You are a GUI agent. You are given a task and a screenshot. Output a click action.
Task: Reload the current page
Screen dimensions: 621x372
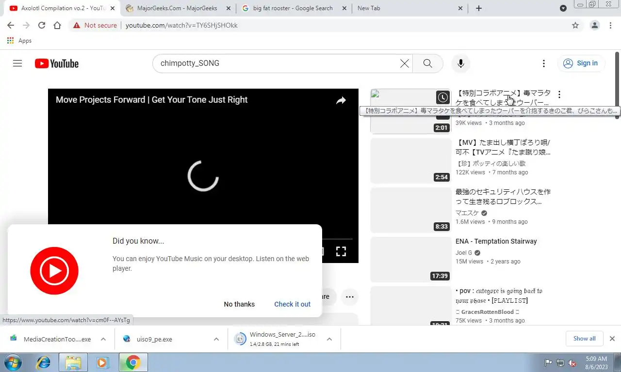(42, 25)
